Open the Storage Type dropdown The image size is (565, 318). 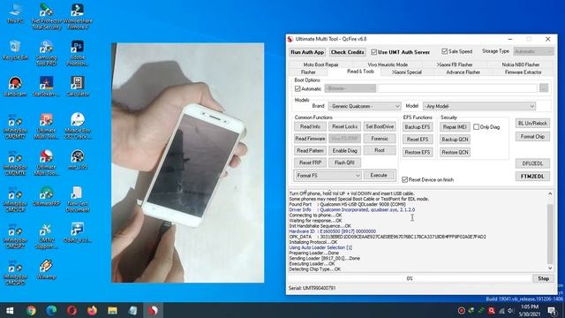pos(533,51)
